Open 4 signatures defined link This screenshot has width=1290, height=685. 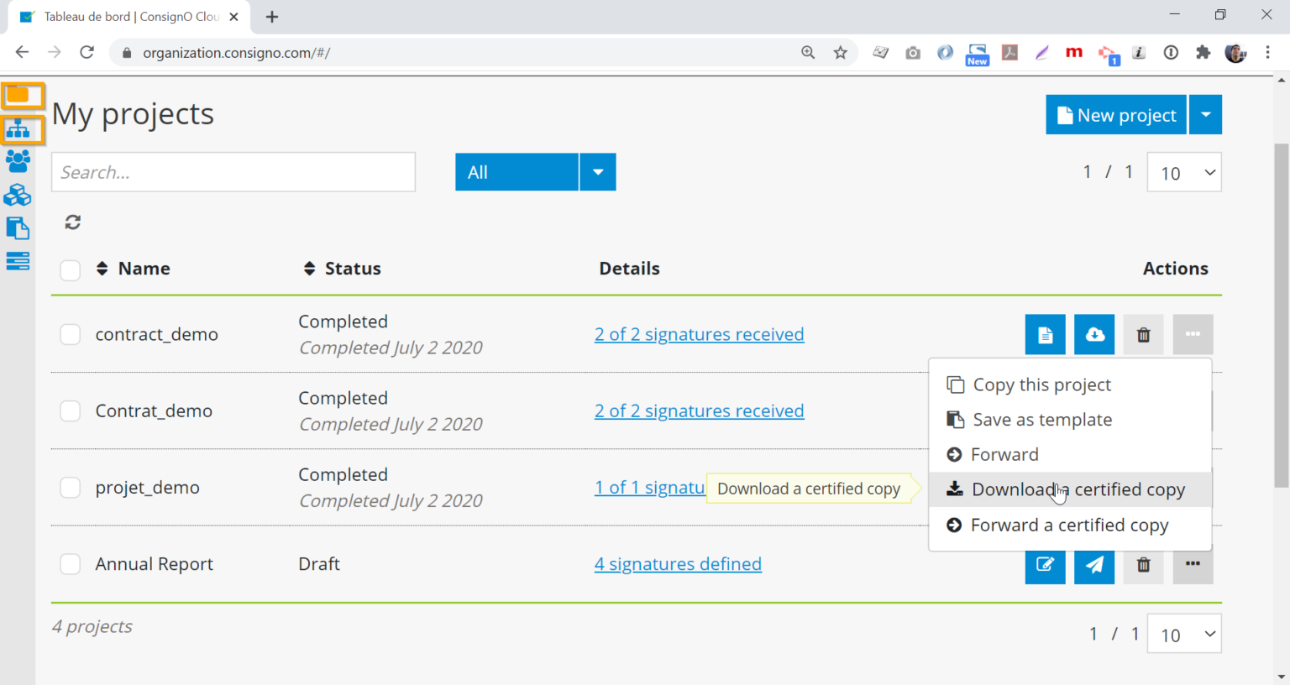pyautogui.click(x=678, y=564)
